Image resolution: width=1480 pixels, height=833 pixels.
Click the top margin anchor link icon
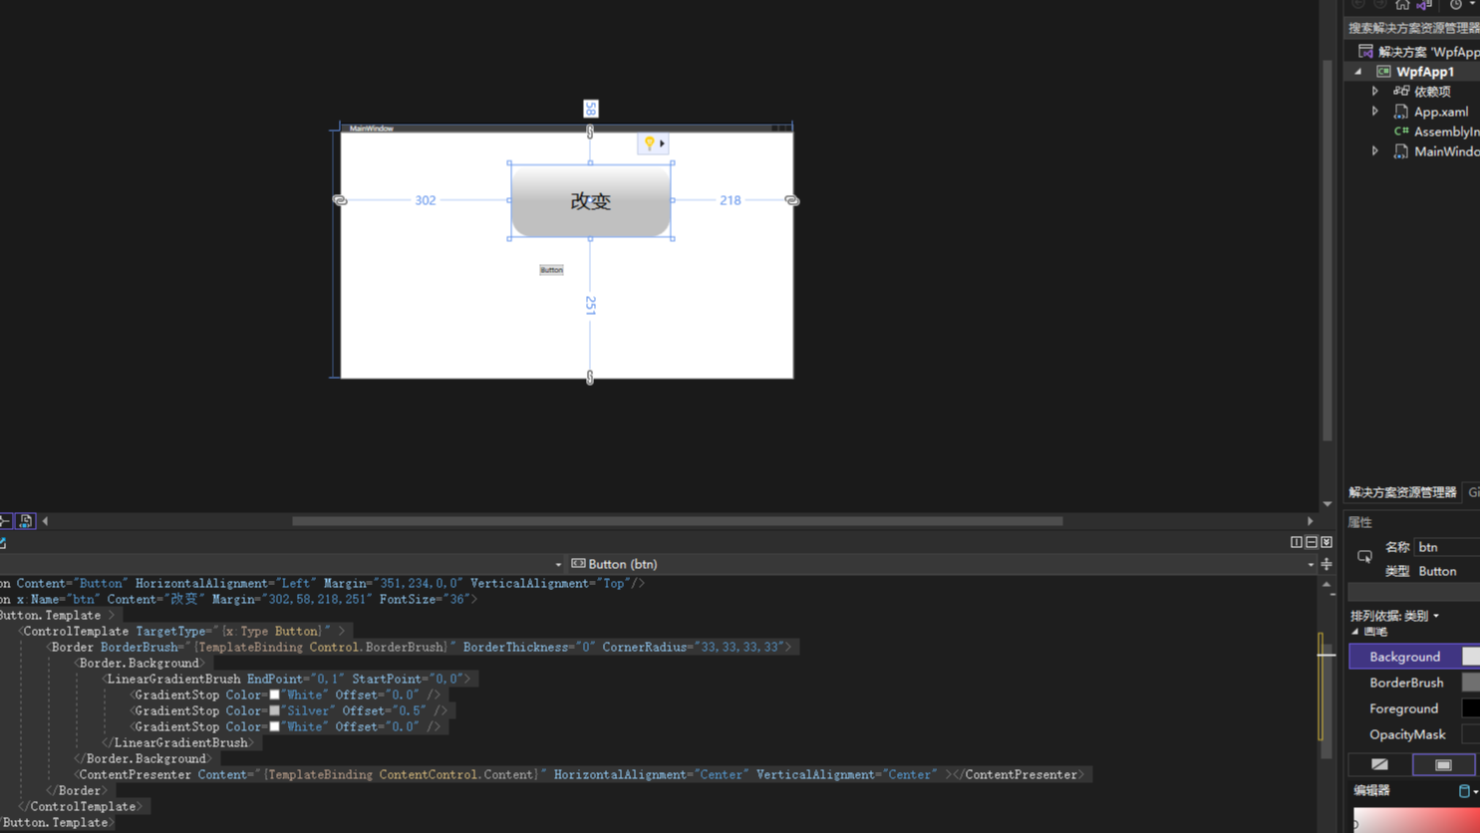[590, 132]
